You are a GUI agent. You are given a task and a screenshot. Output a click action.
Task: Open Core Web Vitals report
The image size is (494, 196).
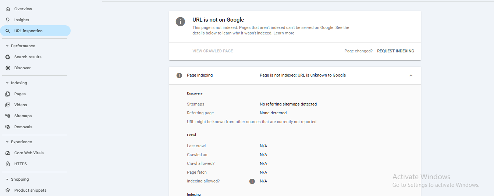coord(35,153)
